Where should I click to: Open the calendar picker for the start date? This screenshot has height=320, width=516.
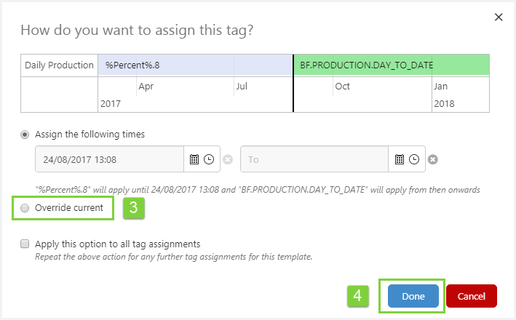(194, 159)
